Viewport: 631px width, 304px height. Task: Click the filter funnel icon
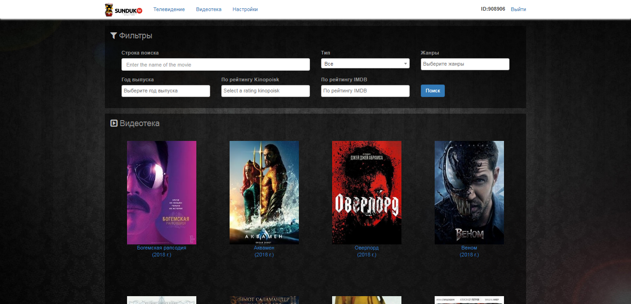pos(113,36)
